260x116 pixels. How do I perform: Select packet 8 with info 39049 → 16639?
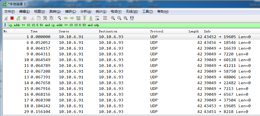point(131,48)
